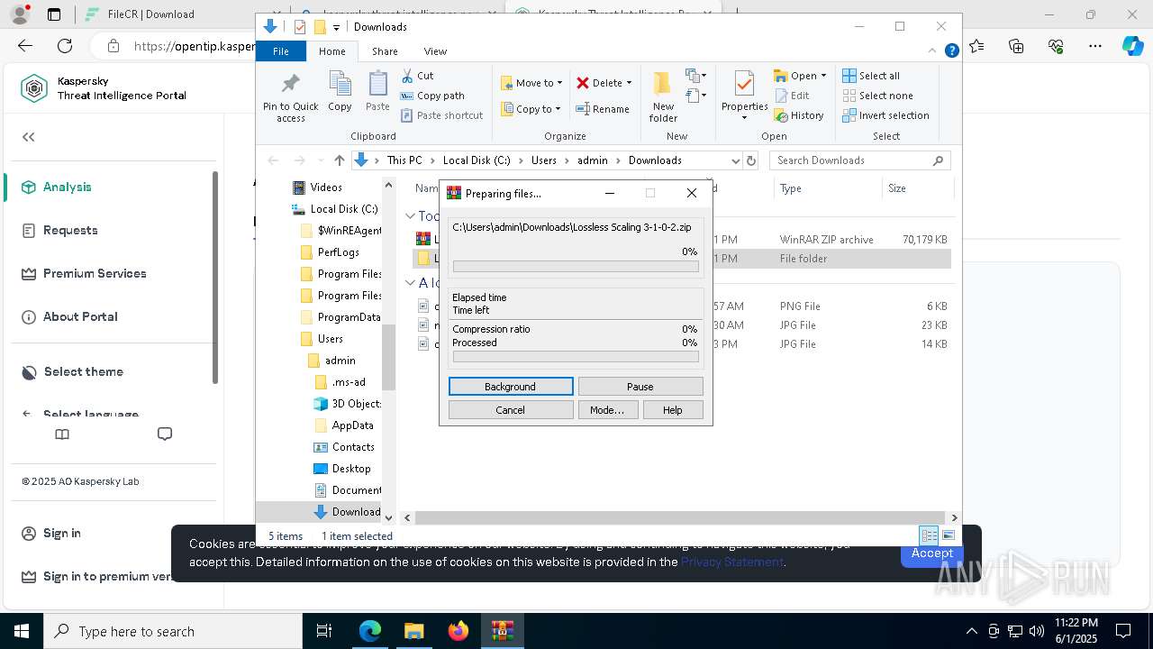Viewport: 1153px width, 649px height.
Task: Click the History command
Action: [799, 115]
